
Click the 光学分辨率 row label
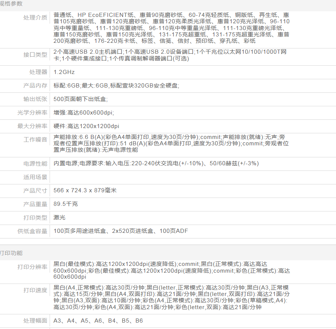pyautogui.click(x=32, y=113)
